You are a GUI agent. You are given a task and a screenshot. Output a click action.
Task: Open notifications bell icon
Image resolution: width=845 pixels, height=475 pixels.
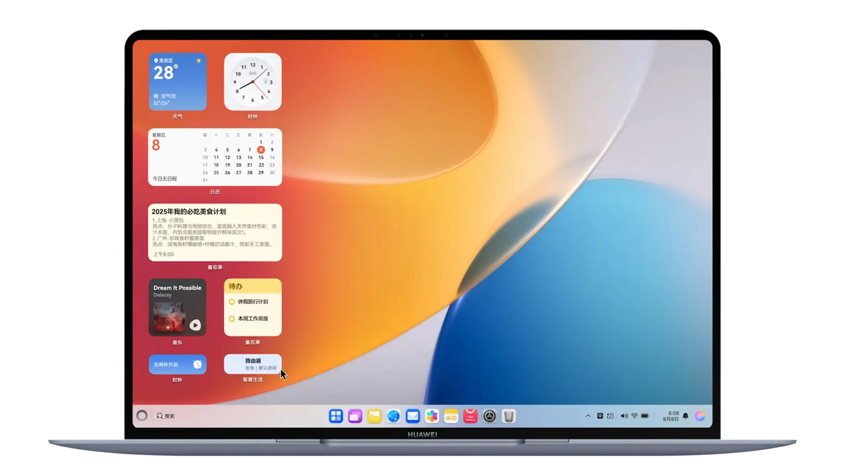click(x=685, y=416)
